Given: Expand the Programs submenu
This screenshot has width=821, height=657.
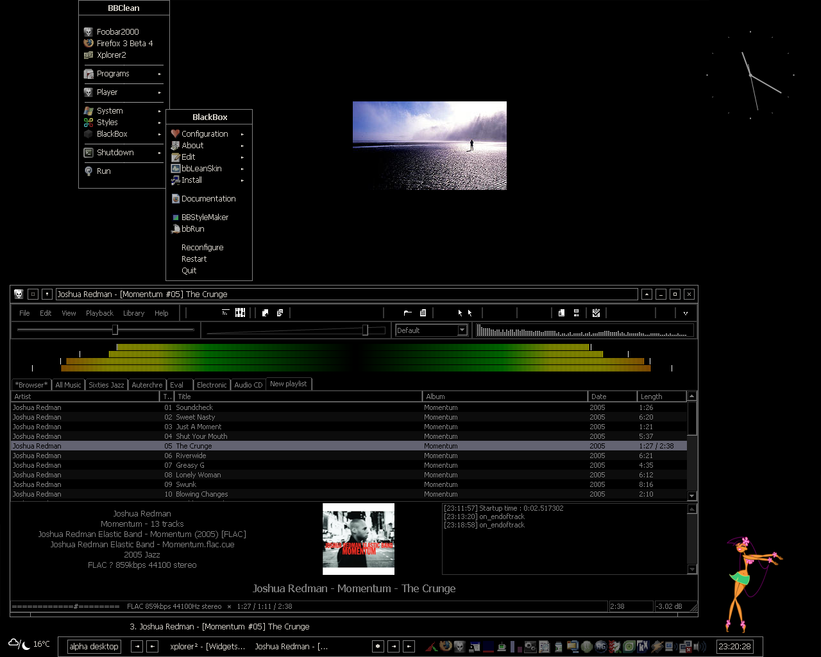Looking at the screenshot, I should [x=123, y=74].
